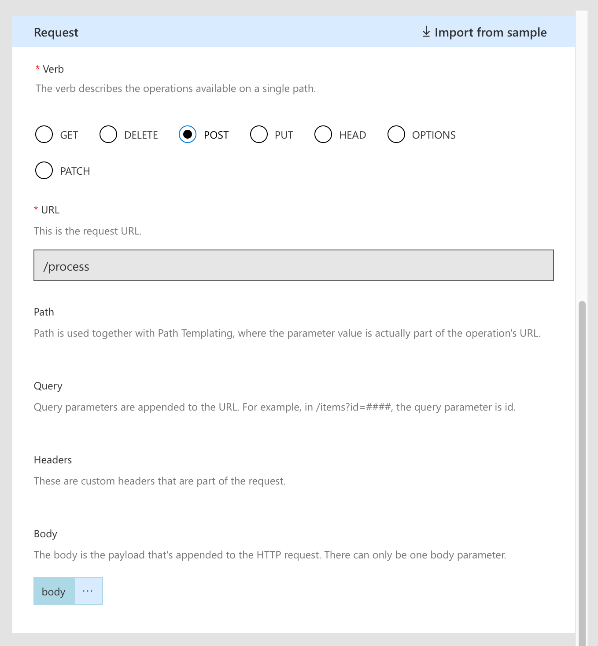Click the Query section heading

[48, 385]
